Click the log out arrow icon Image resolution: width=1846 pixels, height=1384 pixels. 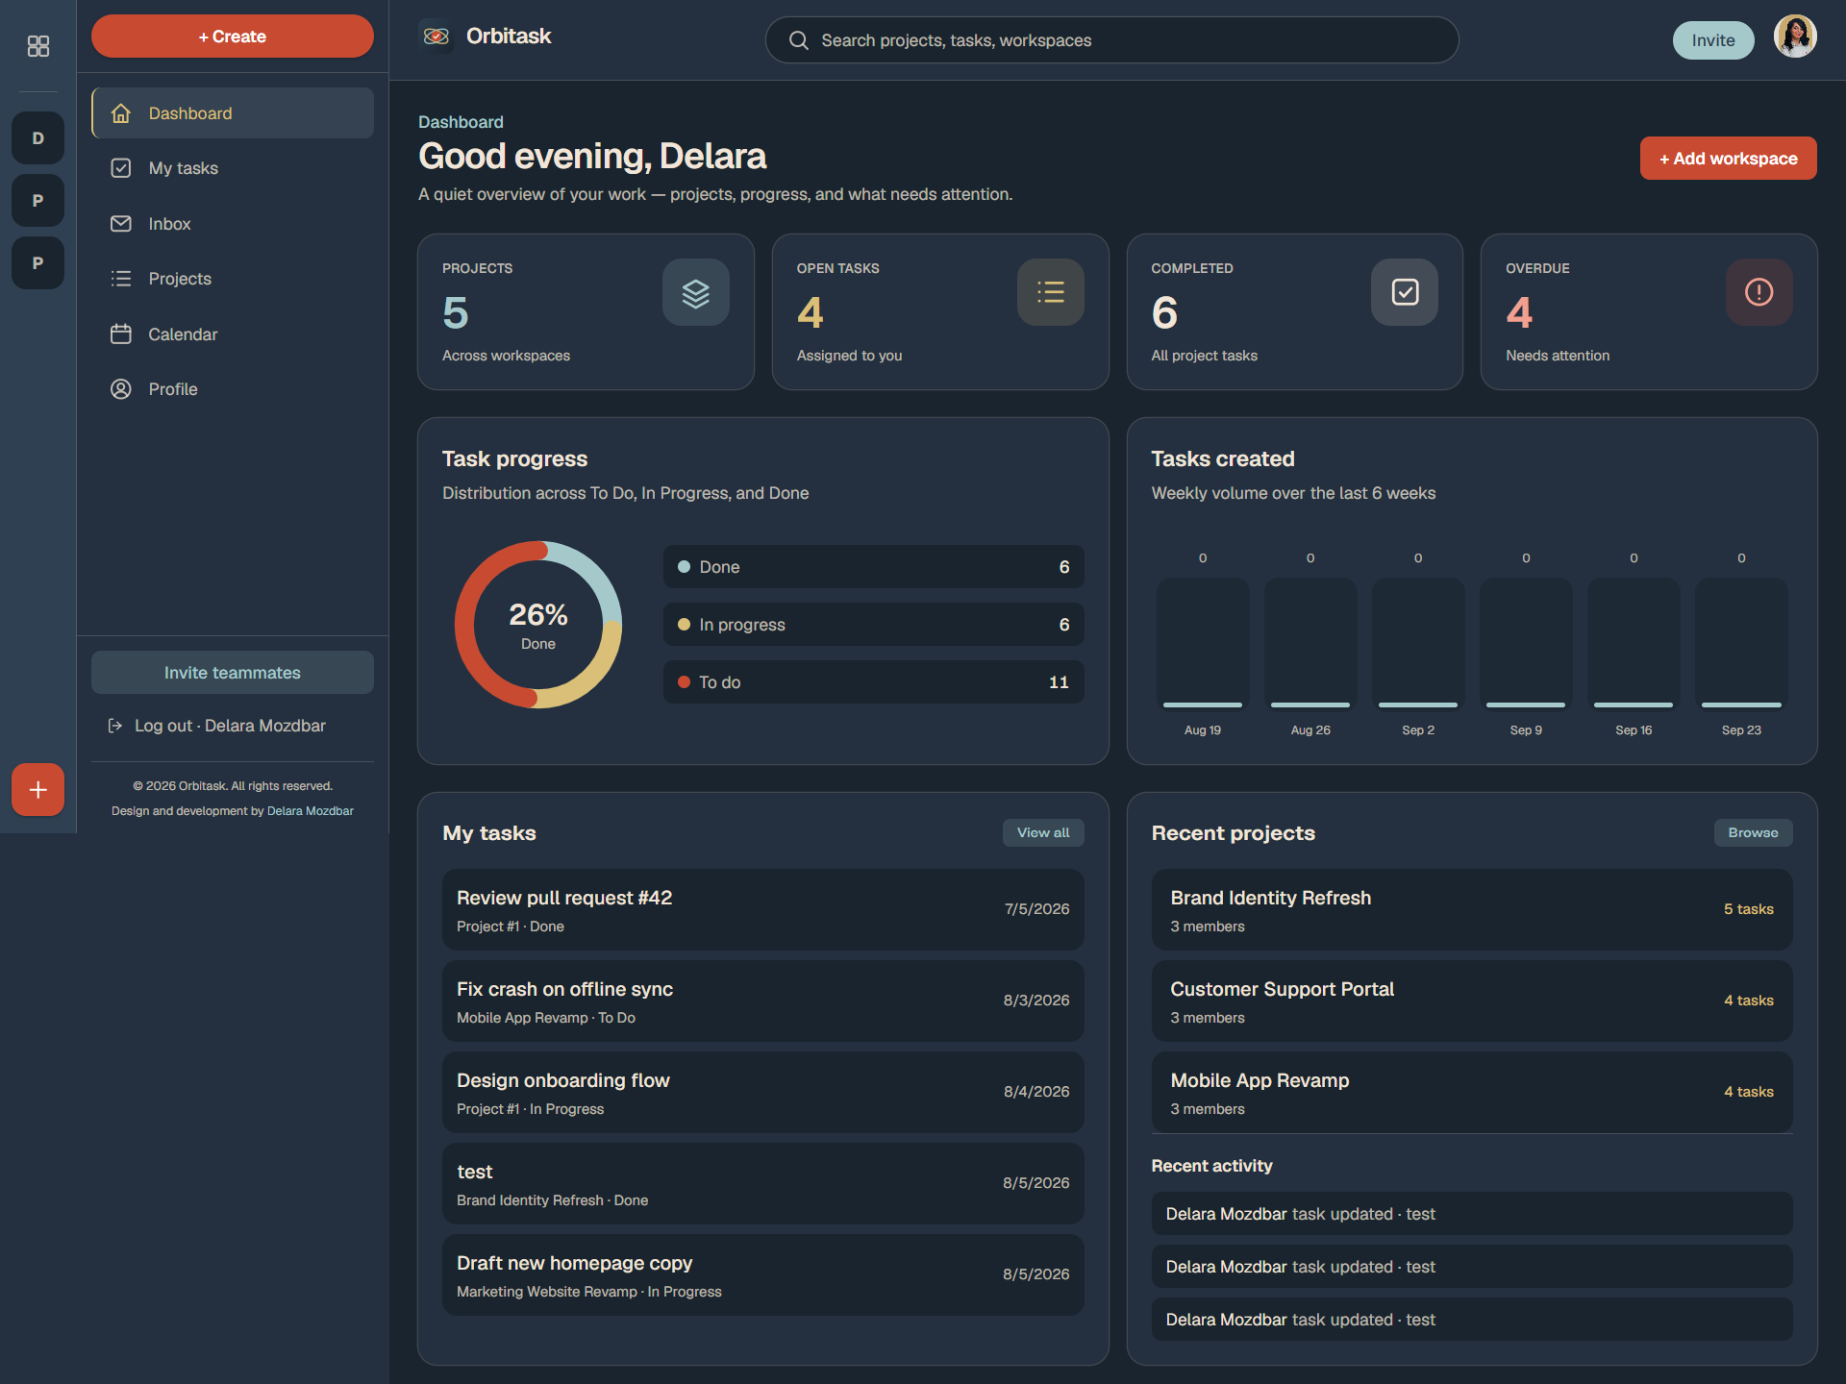coord(115,726)
